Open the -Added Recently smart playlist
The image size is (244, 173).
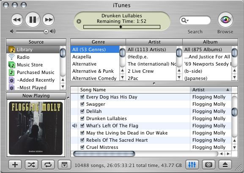(x=33, y=80)
